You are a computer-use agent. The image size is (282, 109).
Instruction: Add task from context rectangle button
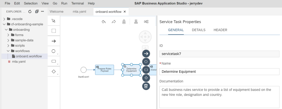[x=146, y=70]
